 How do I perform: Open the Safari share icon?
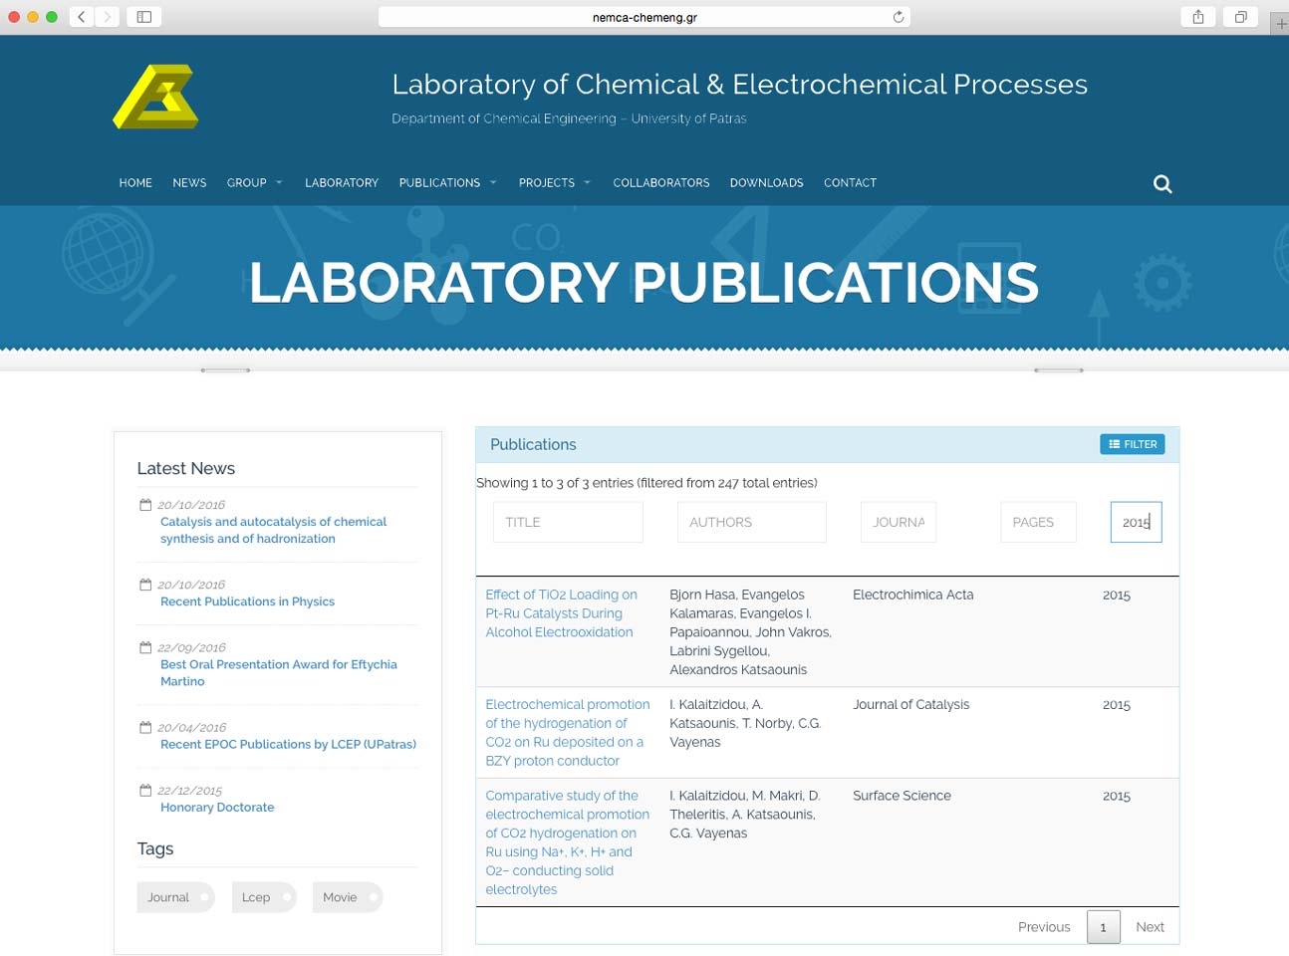click(1198, 17)
